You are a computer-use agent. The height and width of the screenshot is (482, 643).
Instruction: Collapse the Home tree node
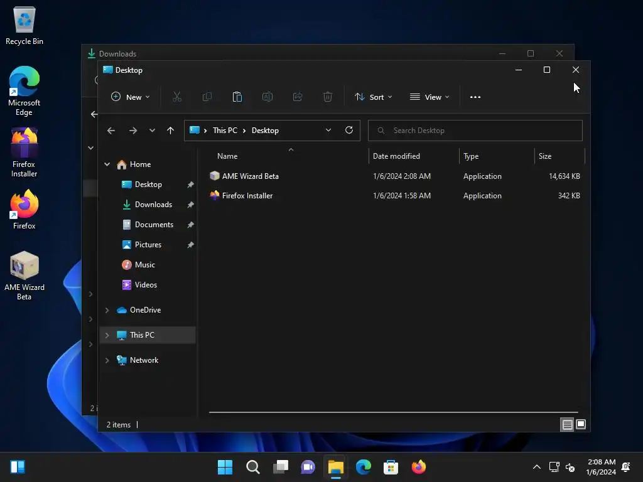107,164
